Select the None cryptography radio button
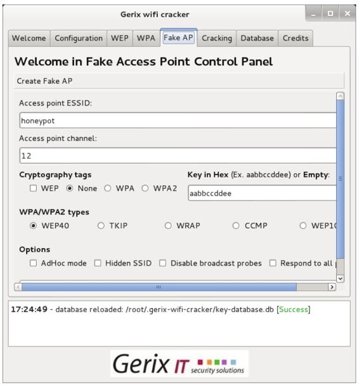The image size is (359, 387). point(70,188)
